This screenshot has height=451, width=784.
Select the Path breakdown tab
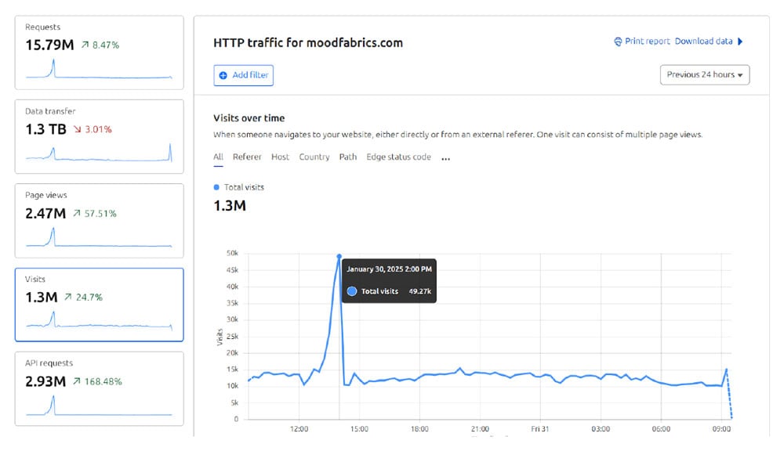pyautogui.click(x=347, y=157)
